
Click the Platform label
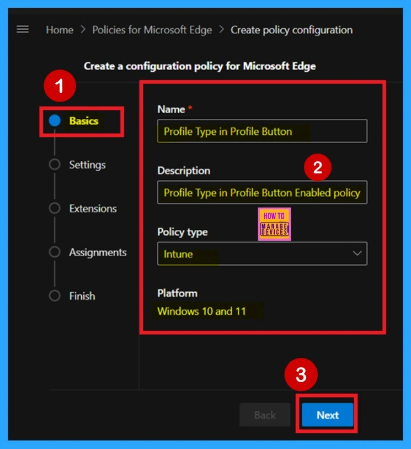click(x=177, y=293)
